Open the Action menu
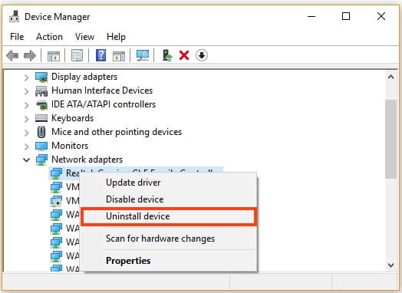Image resolution: width=402 pixels, height=293 pixels. click(x=49, y=37)
